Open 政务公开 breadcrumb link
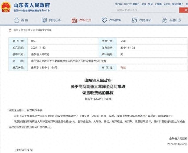The height and width of the screenshot is (153, 188). [26, 30]
